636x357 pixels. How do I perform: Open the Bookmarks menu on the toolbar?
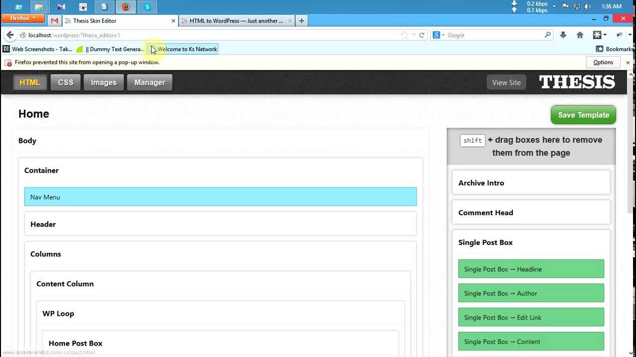click(615, 49)
